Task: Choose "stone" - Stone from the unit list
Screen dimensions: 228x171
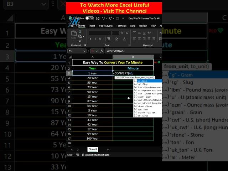Action: pos(148,106)
